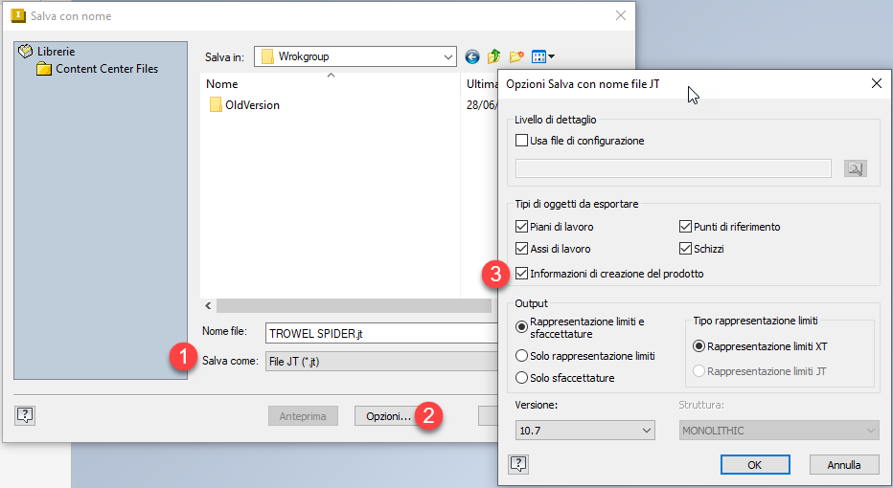This screenshot has width=893, height=488.
Task: Open the Versione 10.7 dropdown
Action: 584,431
